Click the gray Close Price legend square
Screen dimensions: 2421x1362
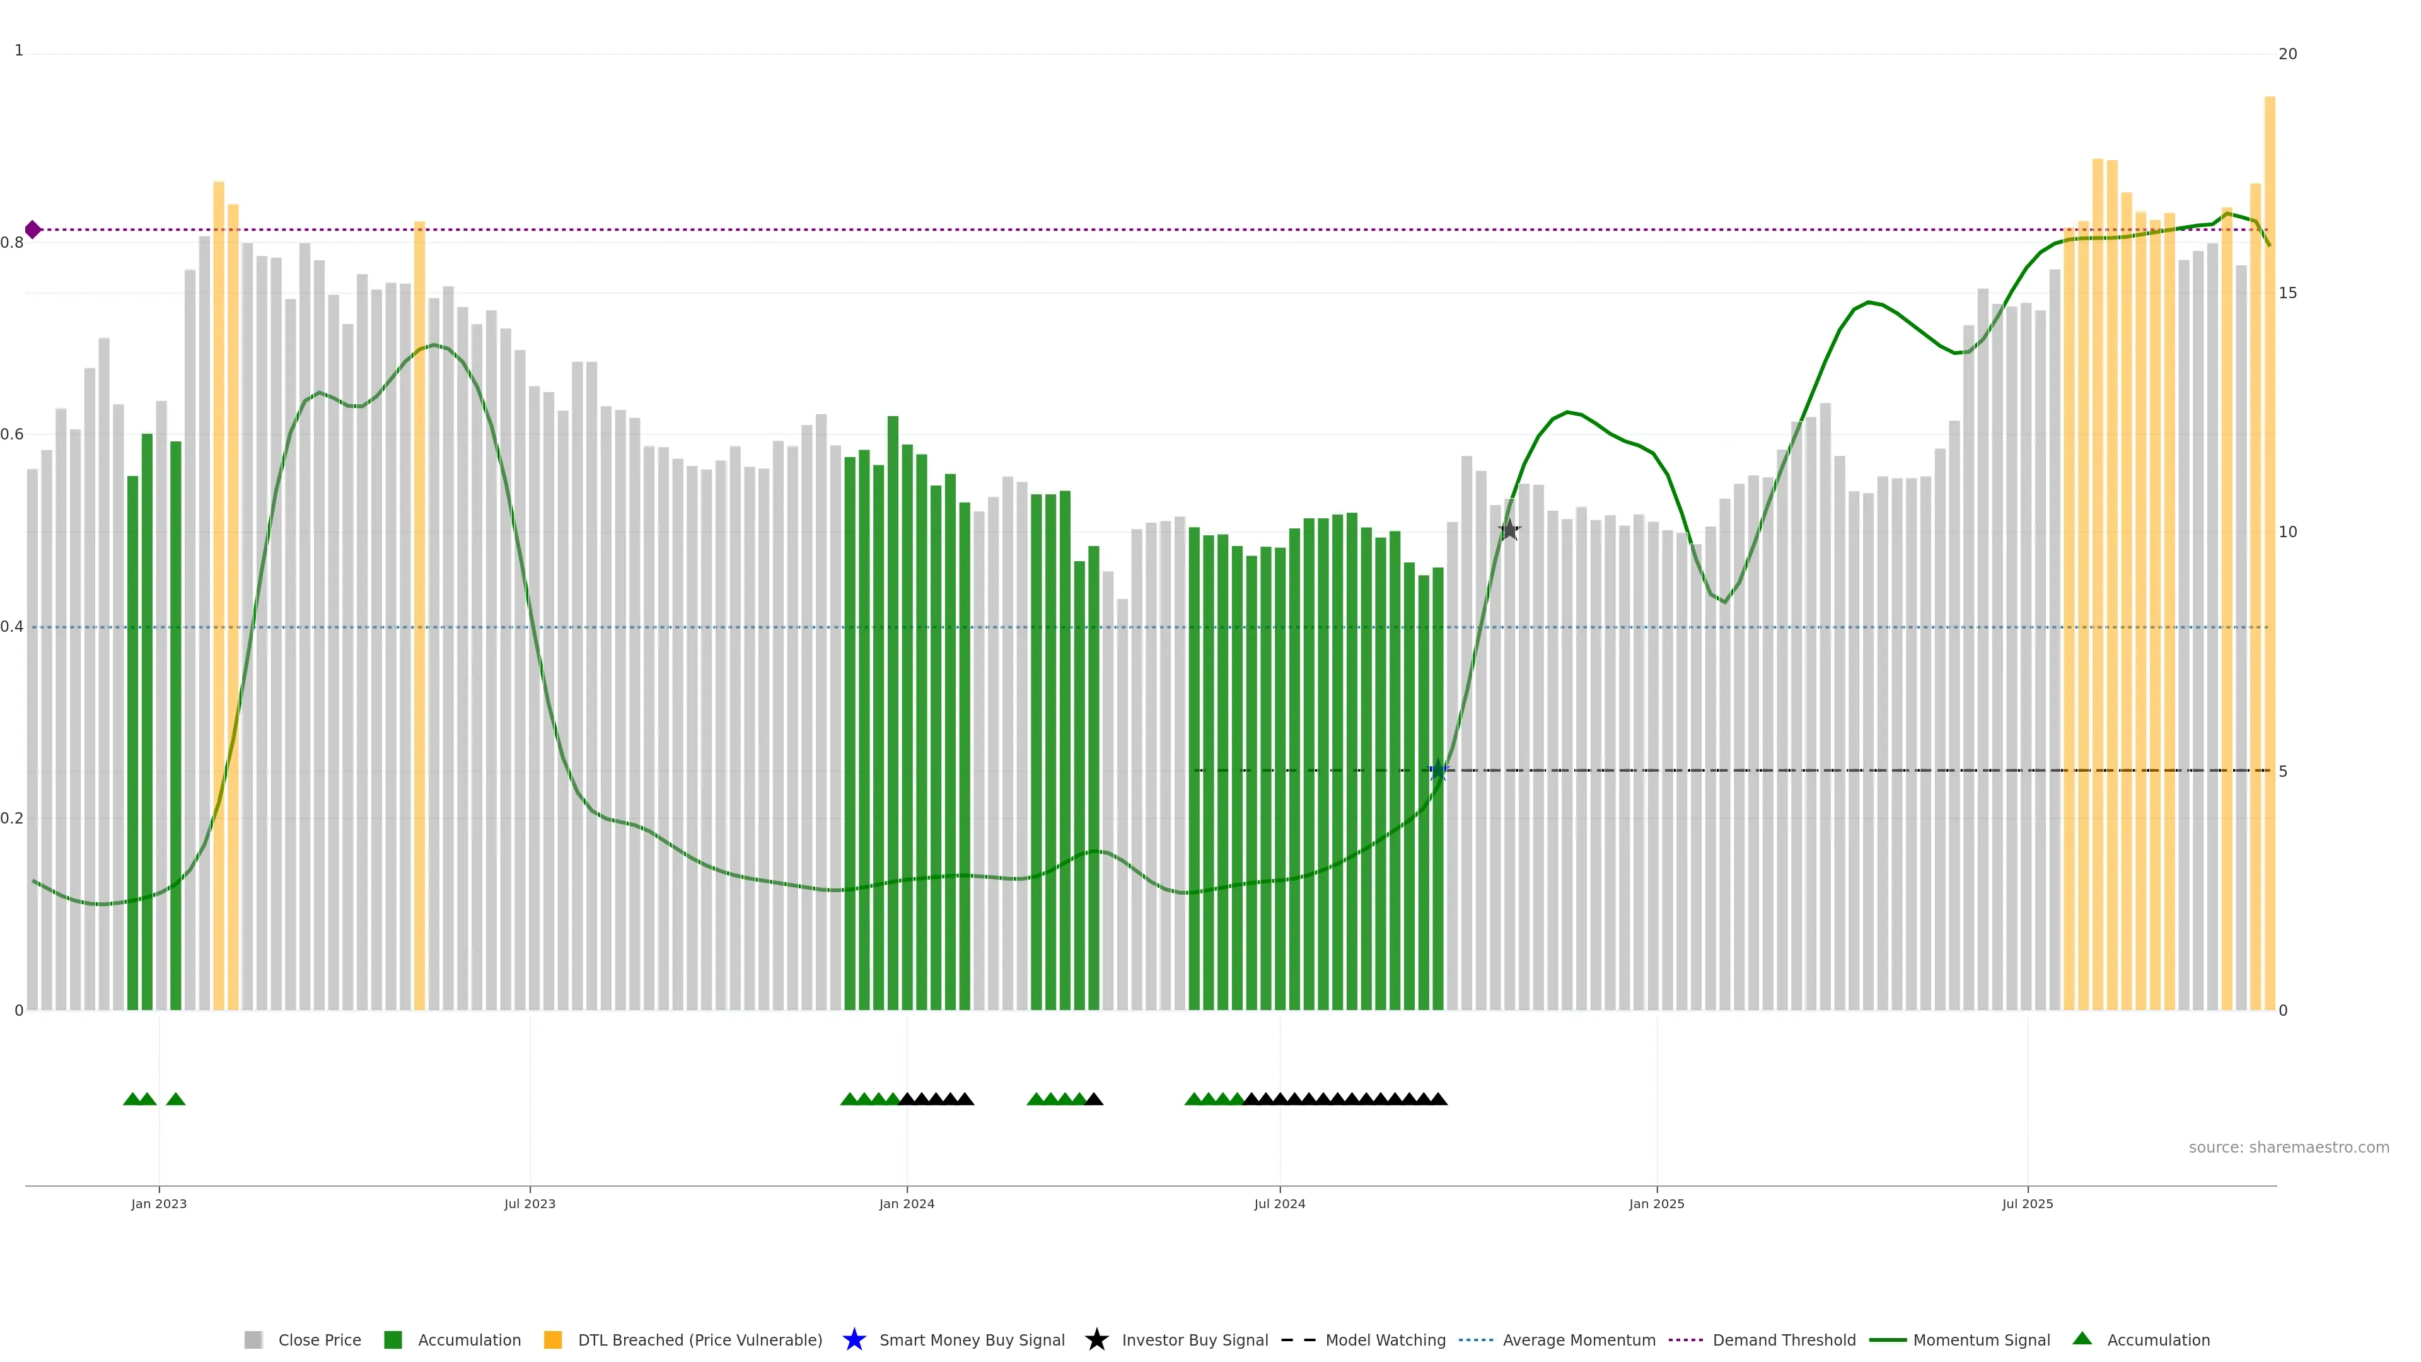click(x=253, y=1339)
